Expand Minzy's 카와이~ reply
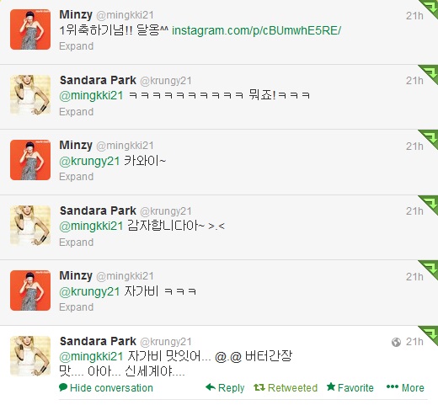This screenshot has width=438, height=405. (x=77, y=177)
